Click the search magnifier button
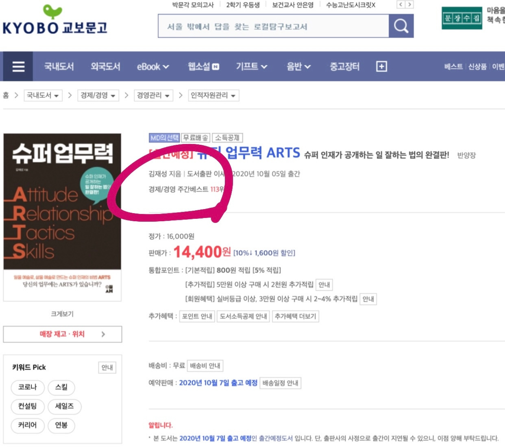505x447 pixels. [401, 26]
